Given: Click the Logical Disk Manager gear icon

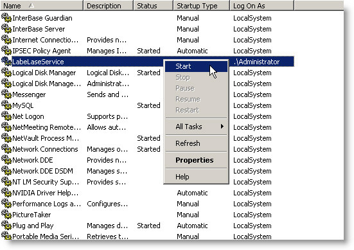Looking at the screenshot, I should (x=6, y=72).
